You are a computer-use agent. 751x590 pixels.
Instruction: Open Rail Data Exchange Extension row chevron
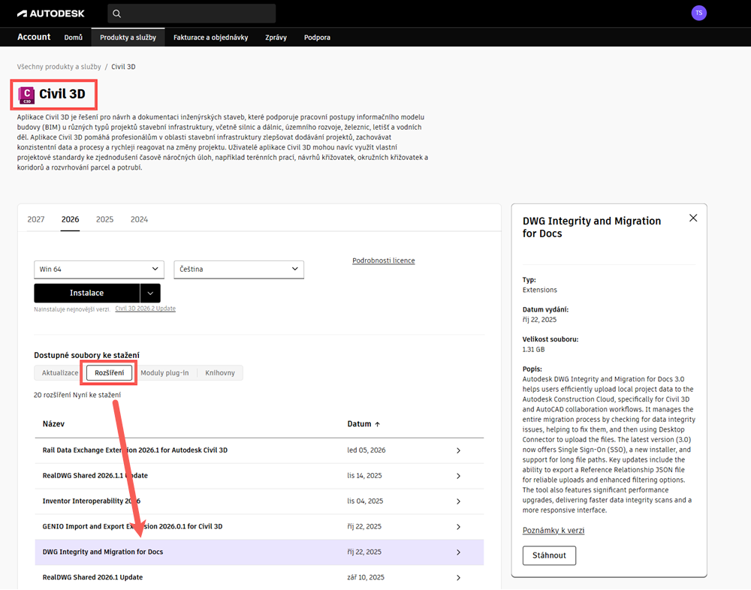coord(458,450)
